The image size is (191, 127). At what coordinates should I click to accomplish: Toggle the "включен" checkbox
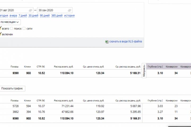tap(1, 34)
